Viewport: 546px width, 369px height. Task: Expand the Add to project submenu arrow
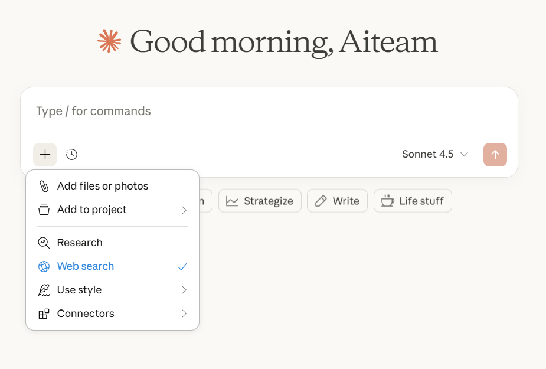coord(184,210)
